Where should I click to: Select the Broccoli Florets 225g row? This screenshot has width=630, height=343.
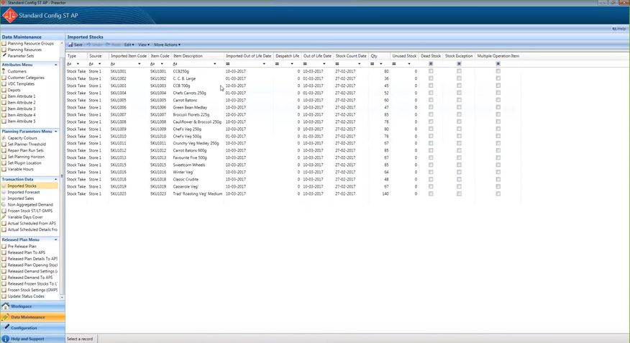(x=191, y=114)
